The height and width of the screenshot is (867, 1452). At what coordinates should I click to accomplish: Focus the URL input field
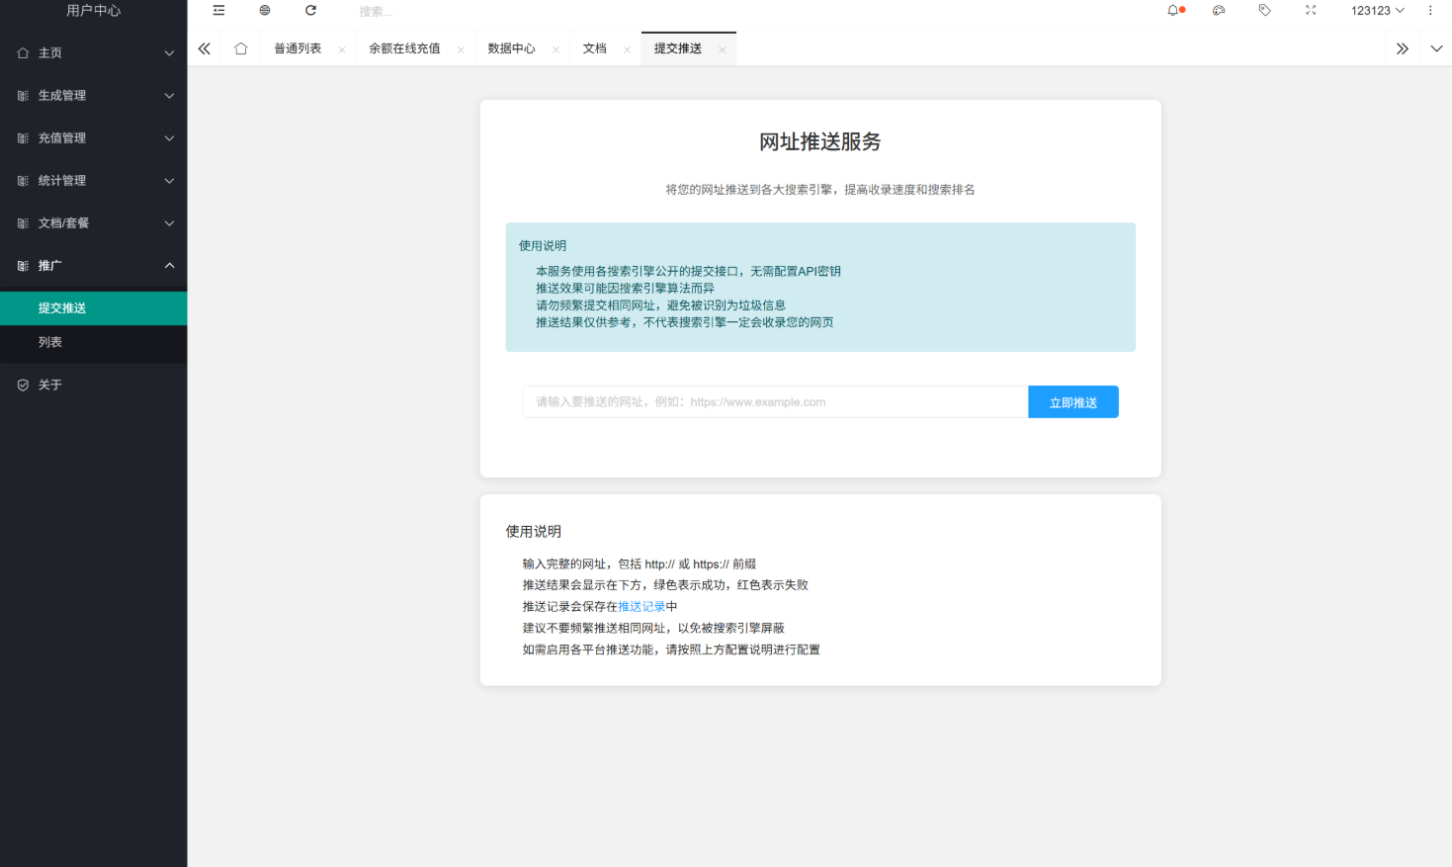tap(775, 402)
